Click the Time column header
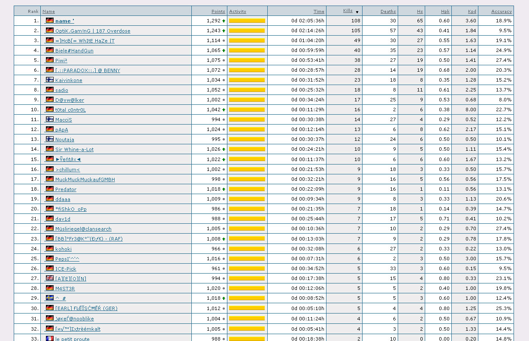 coord(319,11)
